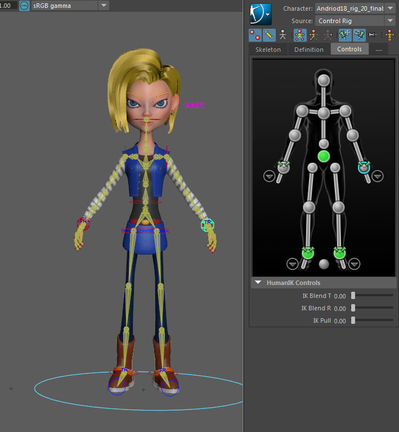This screenshot has width=399, height=432.
Task: Open the Source dropdown arrow
Action: click(390, 21)
